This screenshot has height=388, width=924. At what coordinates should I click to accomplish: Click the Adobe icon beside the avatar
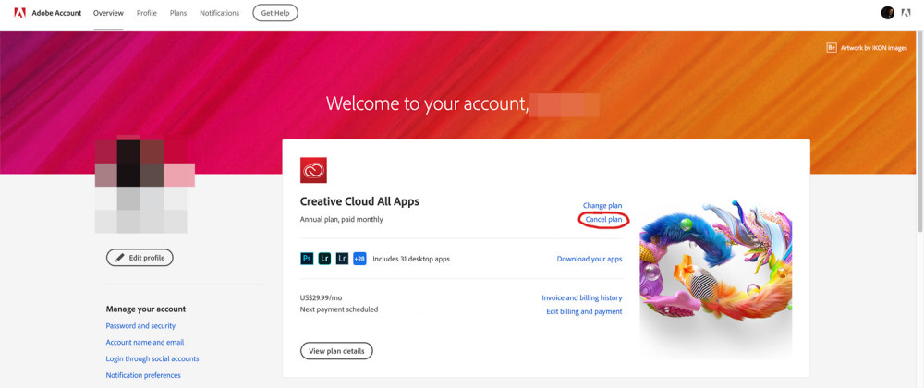[906, 12]
